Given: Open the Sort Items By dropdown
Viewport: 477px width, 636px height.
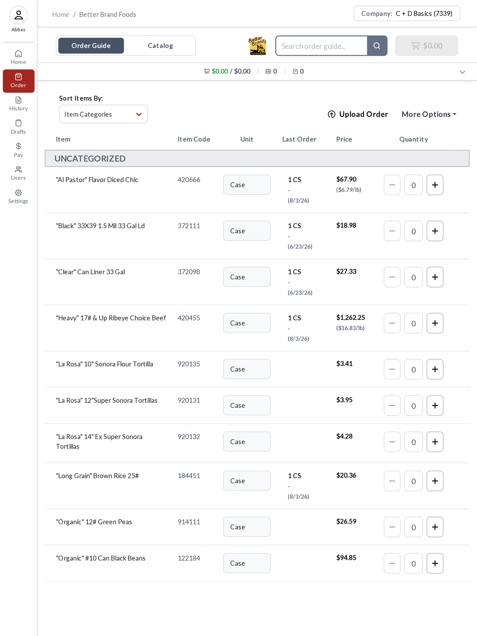Looking at the screenshot, I should pyautogui.click(x=103, y=114).
